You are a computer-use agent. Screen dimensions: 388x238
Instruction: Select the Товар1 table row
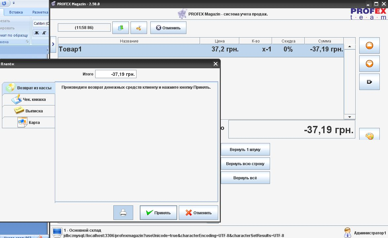(x=201, y=50)
